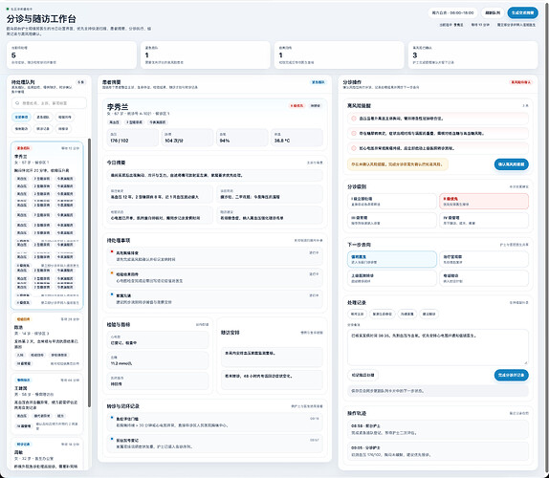Insert the fourth quick phrase chip under 处理记录
This screenshot has width=549, height=478.
[428, 314]
